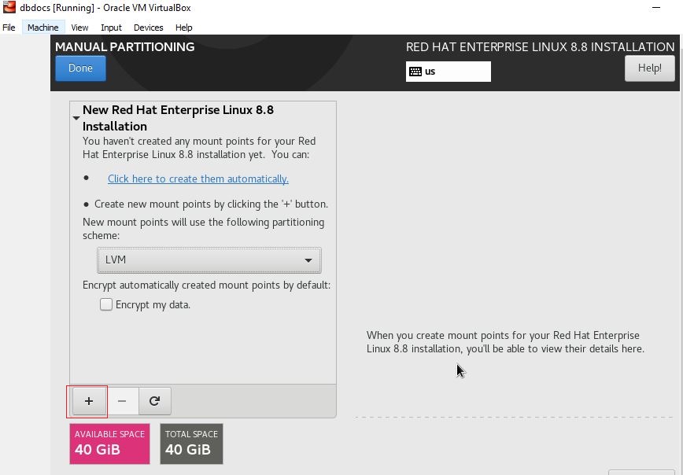Viewport: 683px width, 475px height.
Task: Open the Machine menu
Action: [43, 28]
